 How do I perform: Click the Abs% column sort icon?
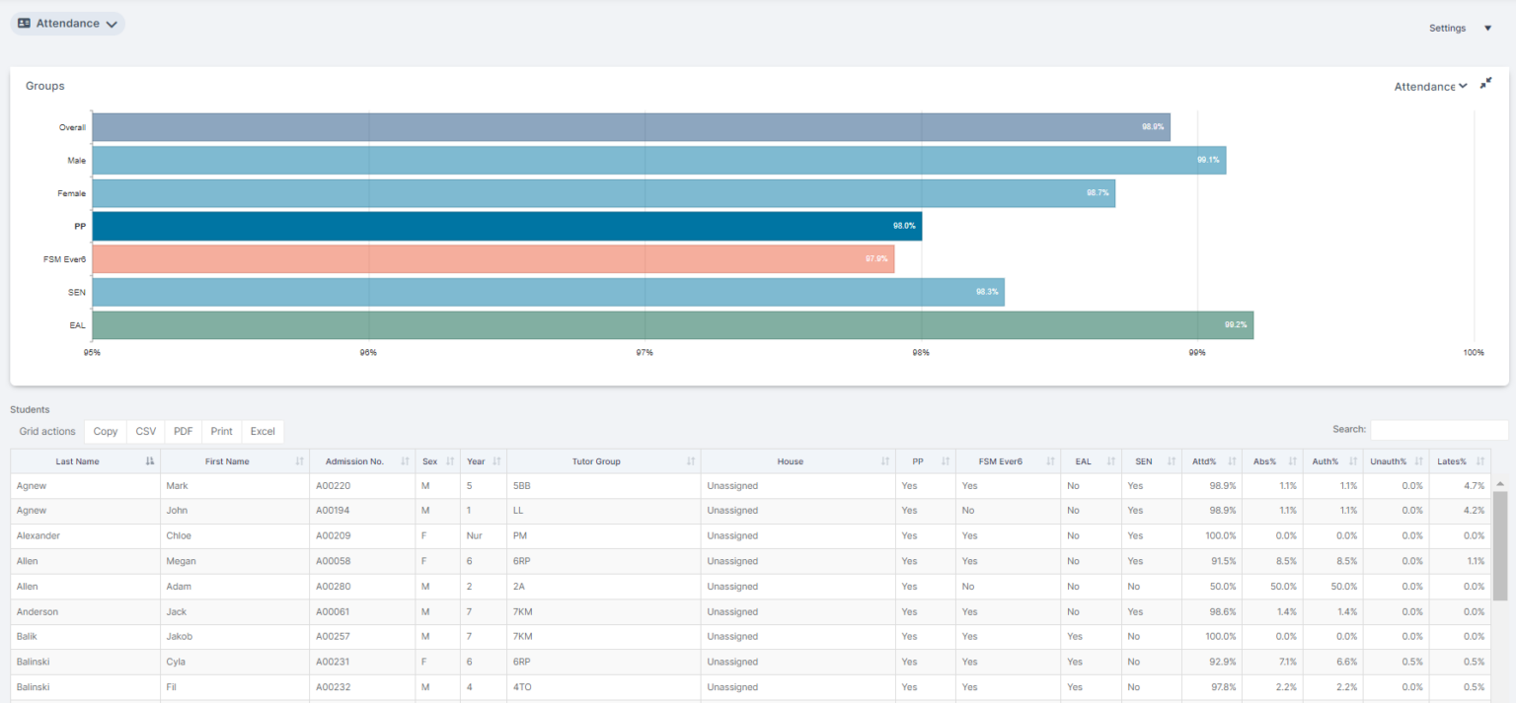click(x=1294, y=460)
